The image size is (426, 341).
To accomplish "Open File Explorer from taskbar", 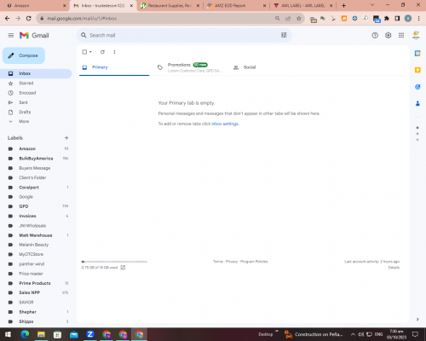I will click(41, 334).
